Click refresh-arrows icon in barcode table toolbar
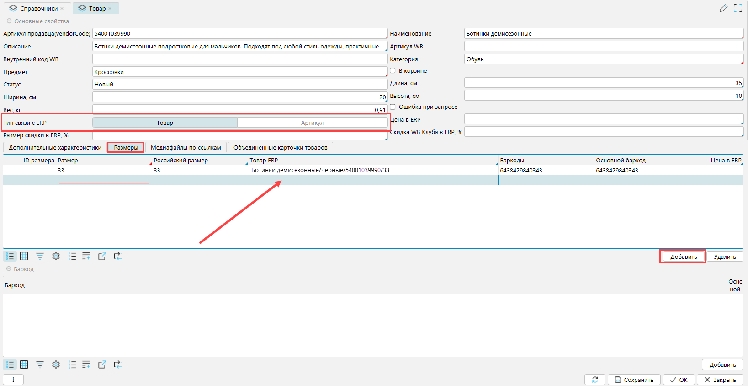This screenshot has height=386, width=748. point(118,365)
